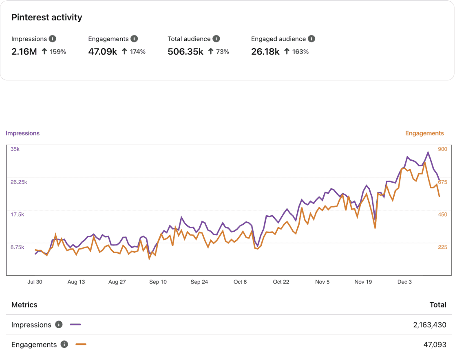Click the Pinterest activity heading
Screen dimensions: 455x358
tap(47, 17)
